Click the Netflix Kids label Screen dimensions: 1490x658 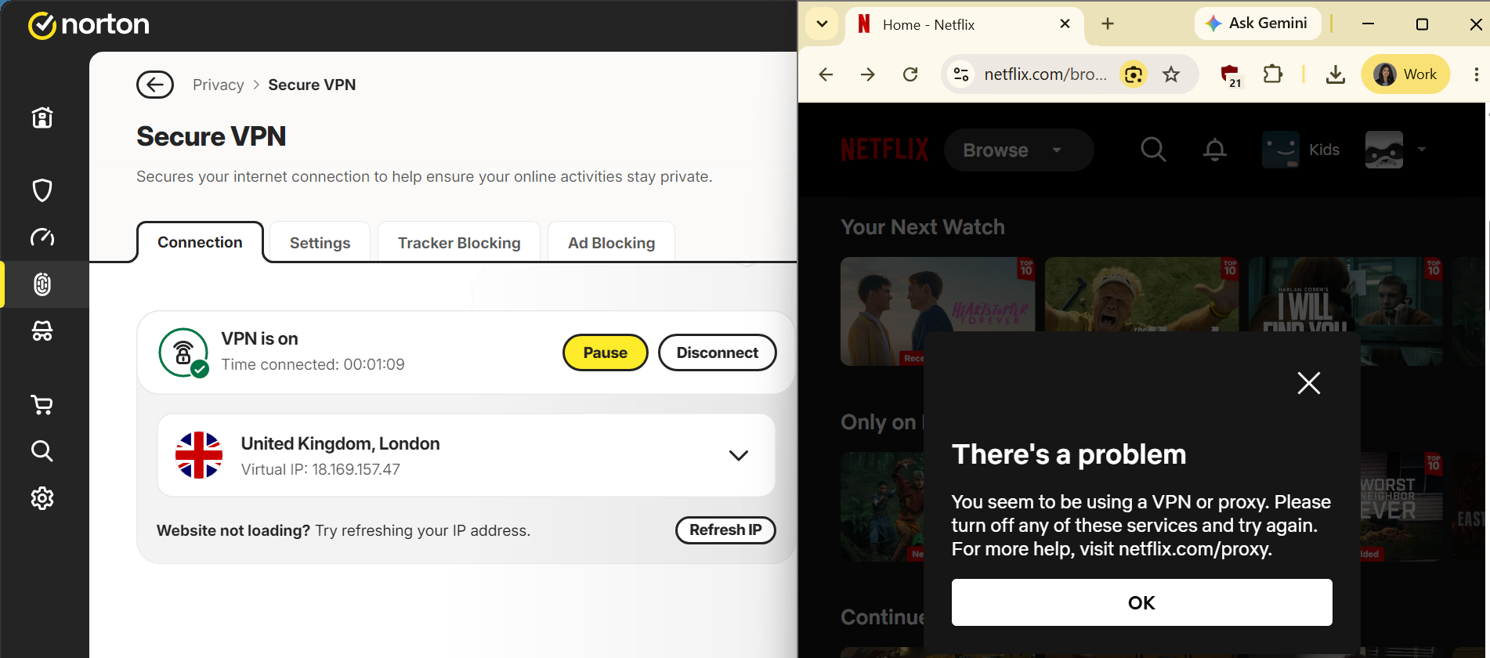(x=1324, y=150)
